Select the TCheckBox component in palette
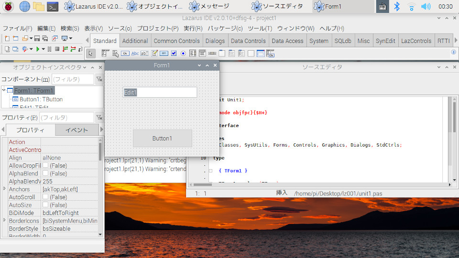459x258 pixels. 174,54
